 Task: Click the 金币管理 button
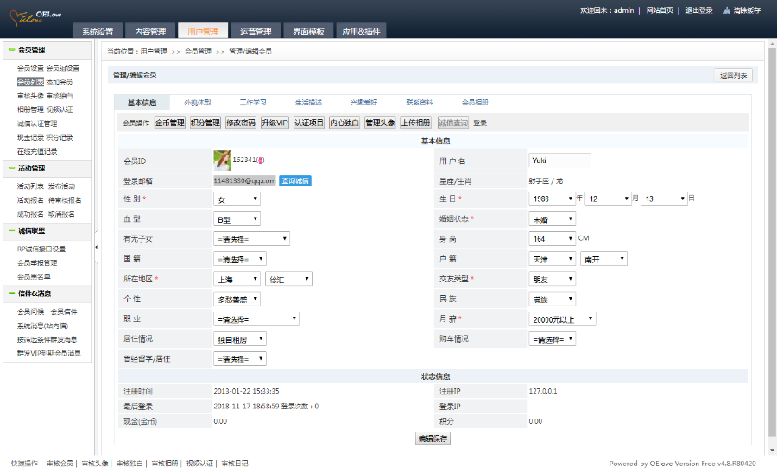(x=170, y=123)
